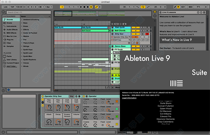Image resolution: width=210 pixels, height=135 pixels.
Task: Click the browser search field
Action: click(x=29, y=12)
